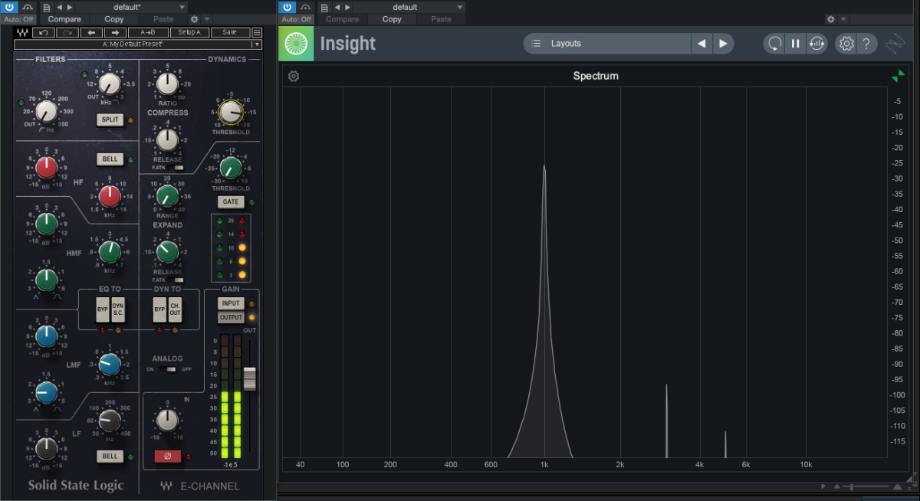
Task: Click the green expand Spectrum panel arrows
Action: [x=898, y=76]
